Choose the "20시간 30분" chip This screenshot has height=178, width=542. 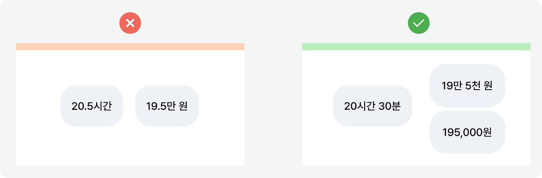[372, 106]
